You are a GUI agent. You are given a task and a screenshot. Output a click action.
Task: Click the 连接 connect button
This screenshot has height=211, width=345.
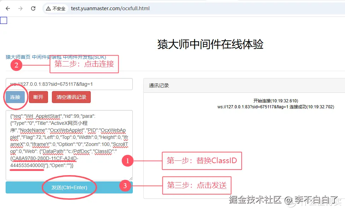[15, 97]
